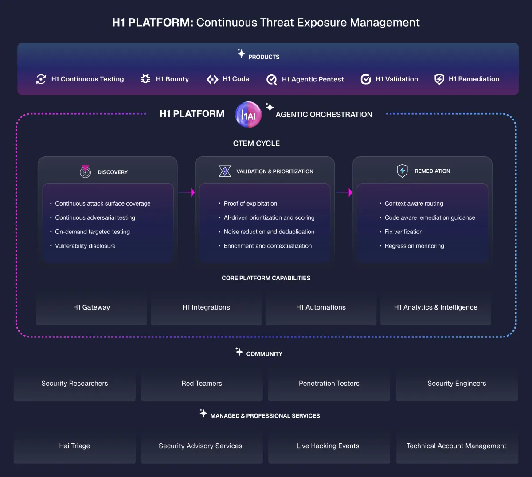
Task: Click the AGENTIC ORCHESTRATION label
Action: click(x=324, y=115)
